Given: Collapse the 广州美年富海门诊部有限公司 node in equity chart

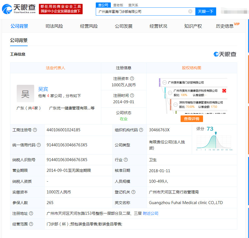Looking at the screenshot, I should click(x=164, y=82).
